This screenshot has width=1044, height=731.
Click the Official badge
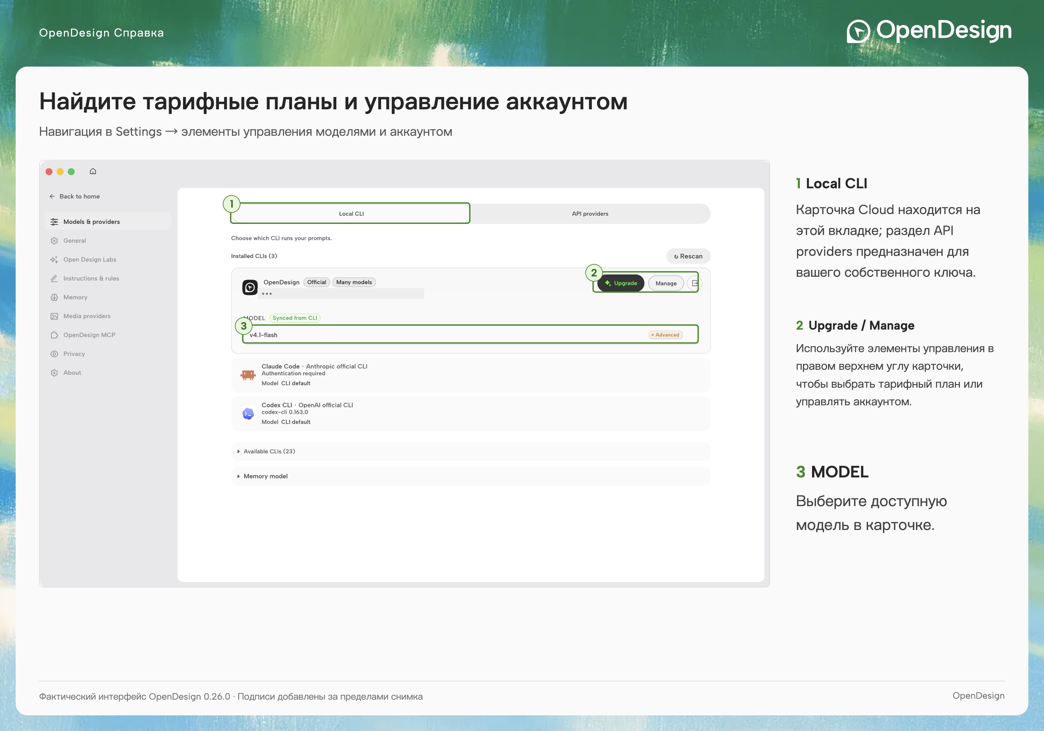tap(316, 283)
